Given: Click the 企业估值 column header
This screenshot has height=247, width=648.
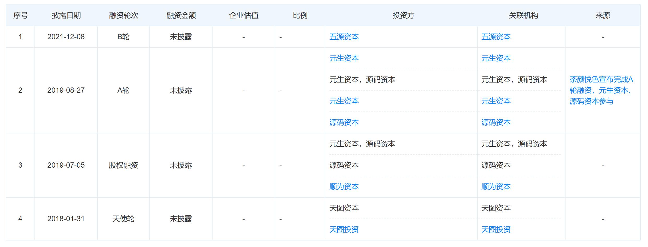Looking at the screenshot, I should click(244, 15).
